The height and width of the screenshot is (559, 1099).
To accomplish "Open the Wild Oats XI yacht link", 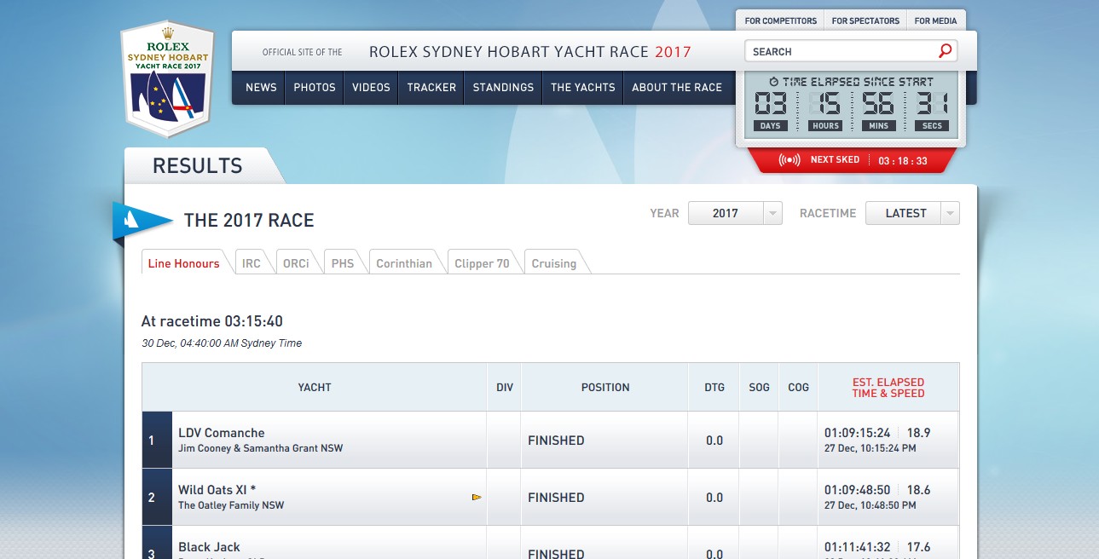I will (x=217, y=489).
